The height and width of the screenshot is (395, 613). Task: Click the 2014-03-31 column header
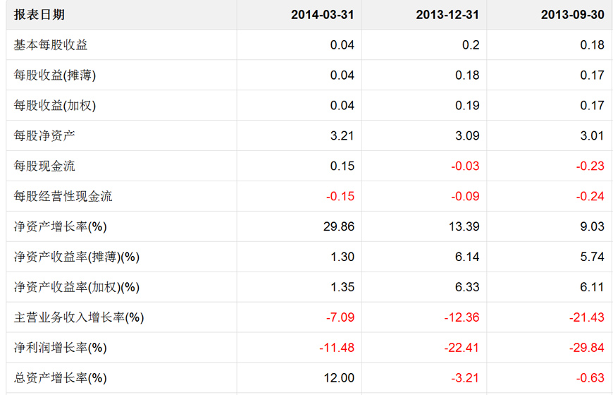click(x=322, y=15)
